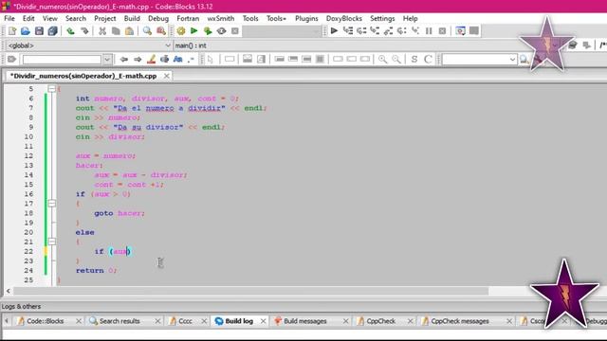Open Replace tool icon
Screen dimensions: 607x341
tap(161, 31)
